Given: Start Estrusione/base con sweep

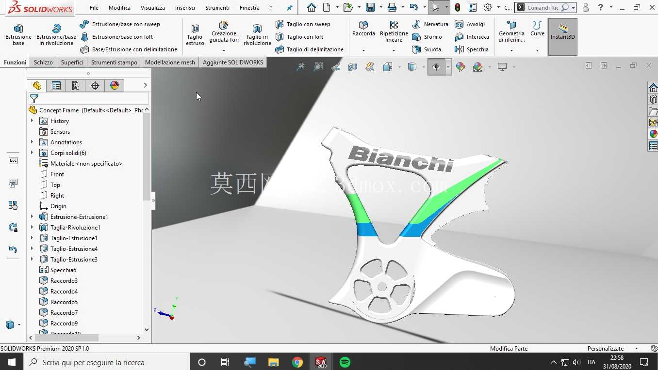Looking at the screenshot, I should coord(120,24).
